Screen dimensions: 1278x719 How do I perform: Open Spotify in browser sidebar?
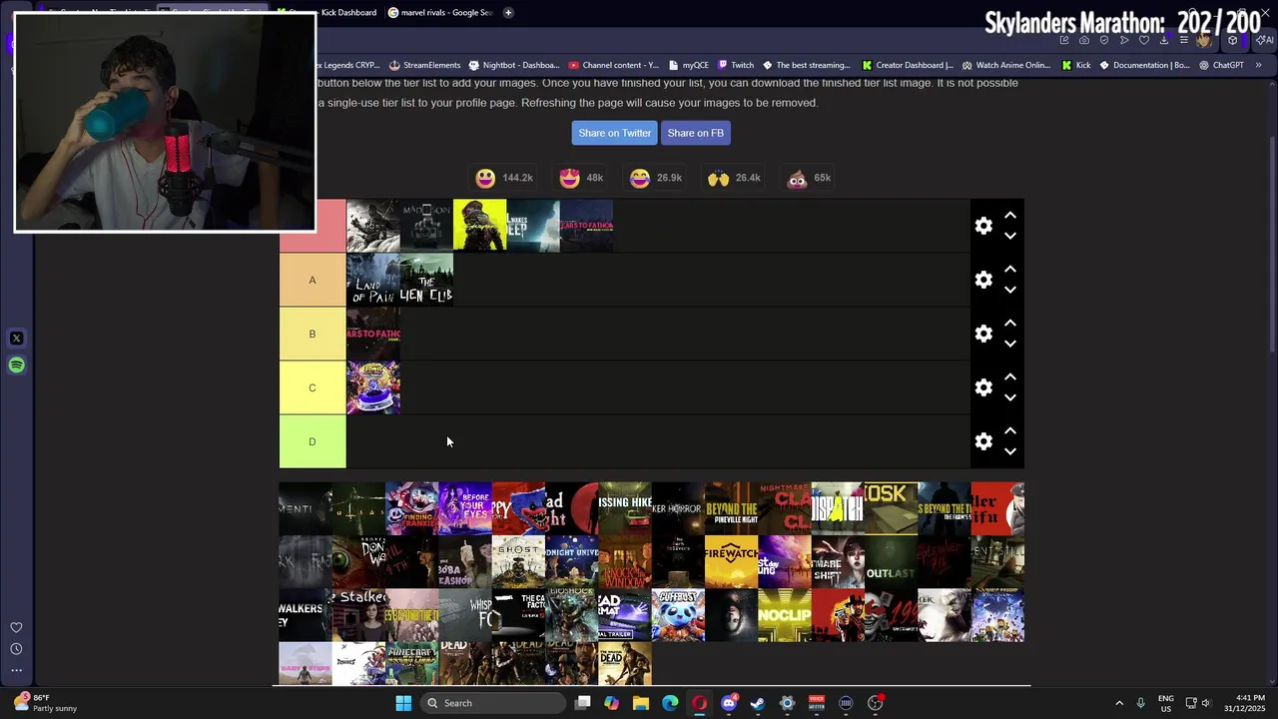click(x=16, y=364)
